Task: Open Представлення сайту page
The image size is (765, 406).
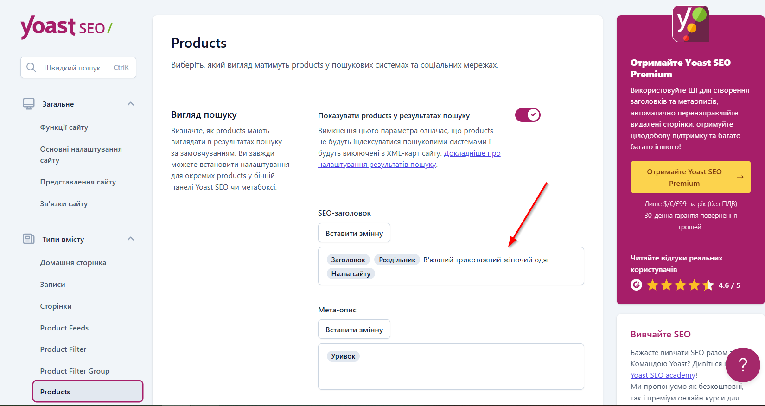Action: pos(78,182)
